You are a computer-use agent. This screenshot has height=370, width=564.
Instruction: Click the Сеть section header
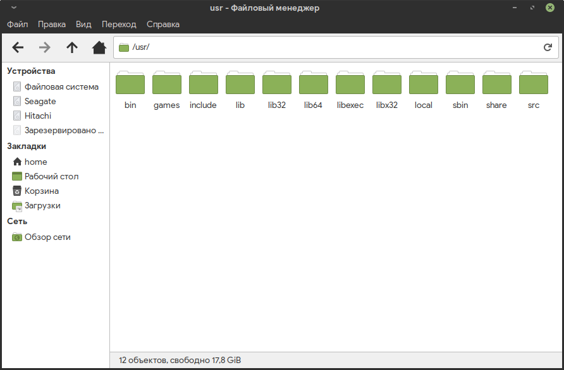pyautogui.click(x=17, y=221)
